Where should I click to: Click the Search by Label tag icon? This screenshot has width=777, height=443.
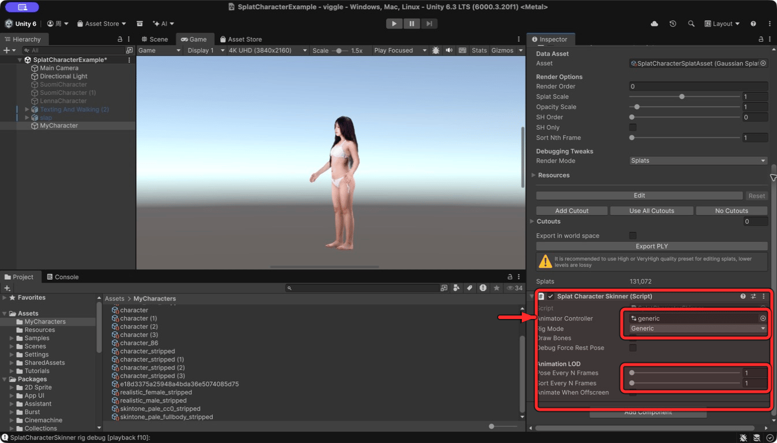tap(470, 288)
